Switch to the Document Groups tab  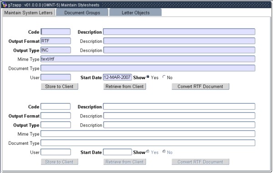[82, 13]
